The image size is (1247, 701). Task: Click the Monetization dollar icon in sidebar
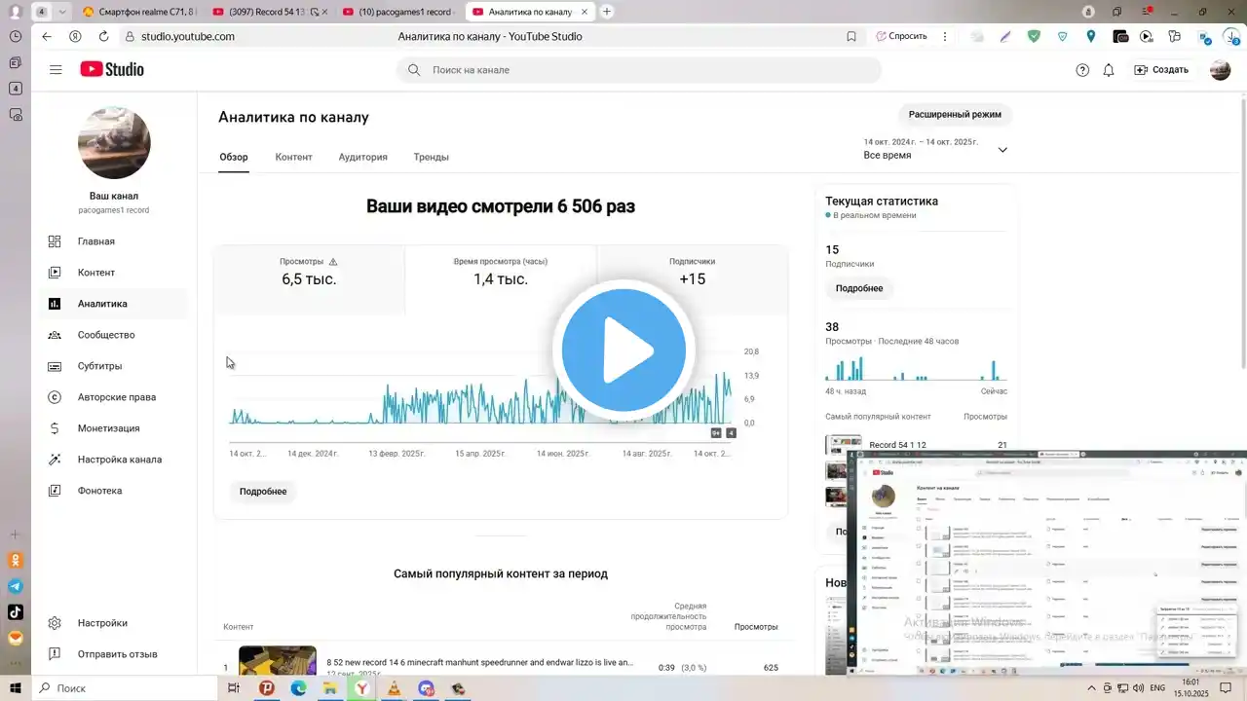pos(56,428)
